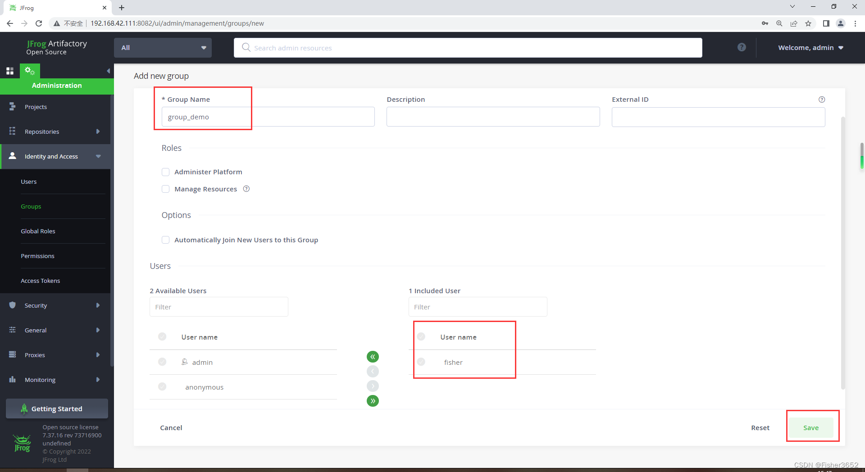Click the Reset button
This screenshot has height=472, width=865.
(x=760, y=427)
